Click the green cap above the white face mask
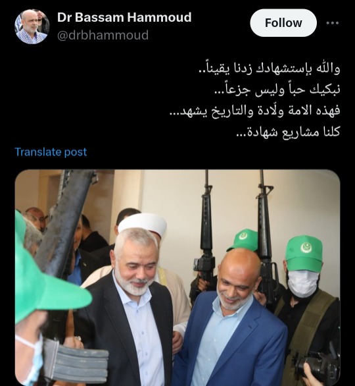This screenshot has height=386, width=355. pyautogui.click(x=304, y=253)
